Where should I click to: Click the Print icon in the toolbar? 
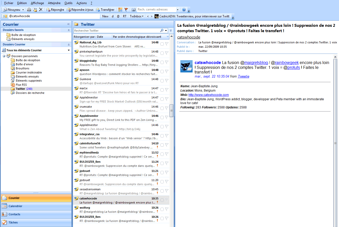(x=29, y=10)
